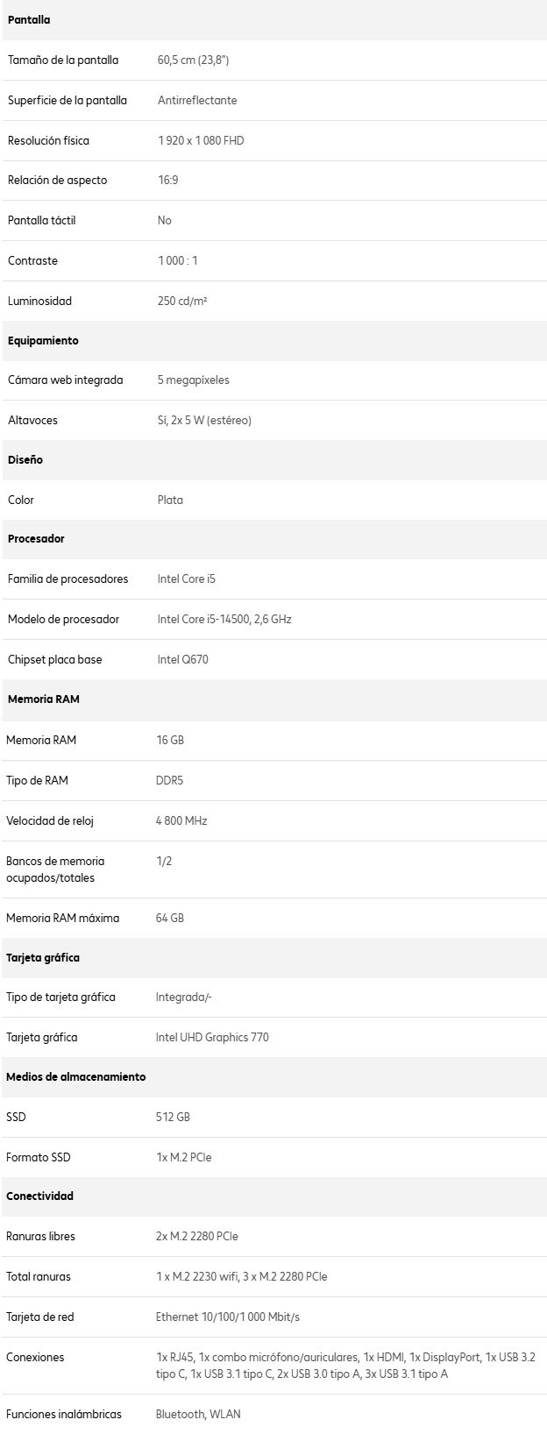Select the Memoria RAM máxima row
The height and width of the screenshot is (1434, 547).
(273, 919)
